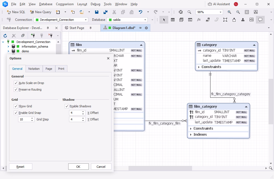Refresh the Database Explorer

click(5, 36)
